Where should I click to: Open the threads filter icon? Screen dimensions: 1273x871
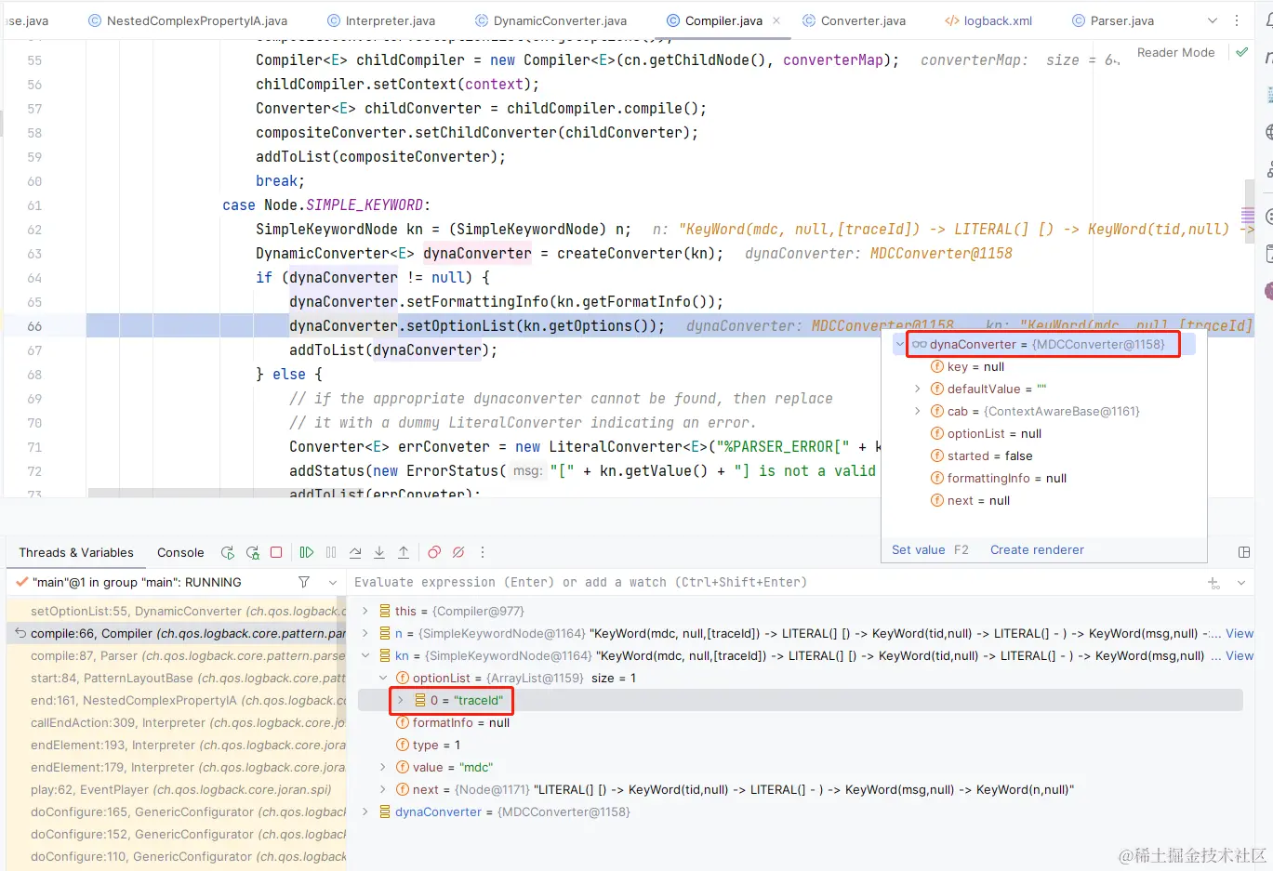click(x=304, y=582)
